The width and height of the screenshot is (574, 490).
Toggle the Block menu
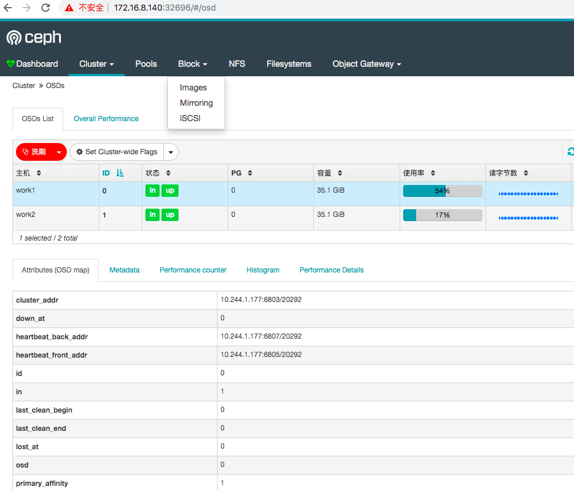click(193, 64)
